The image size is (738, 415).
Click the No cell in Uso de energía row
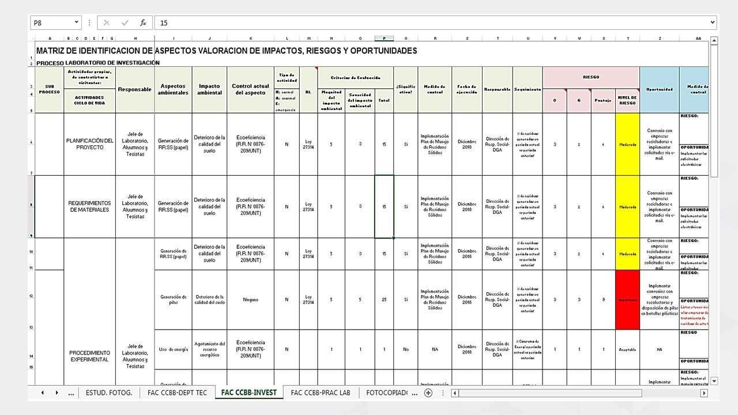(x=406, y=349)
